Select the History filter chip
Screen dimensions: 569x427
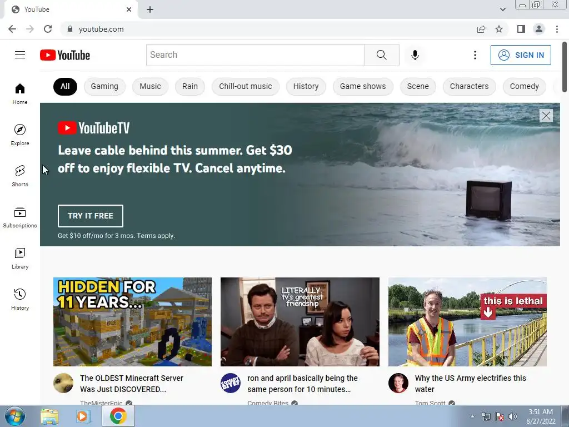point(306,86)
